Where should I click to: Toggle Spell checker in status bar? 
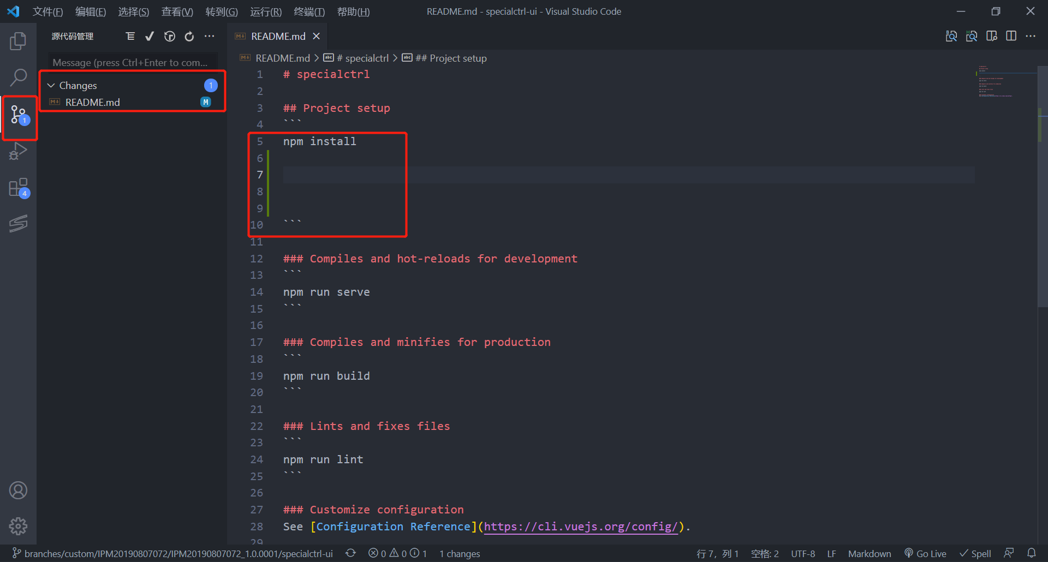coord(975,553)
